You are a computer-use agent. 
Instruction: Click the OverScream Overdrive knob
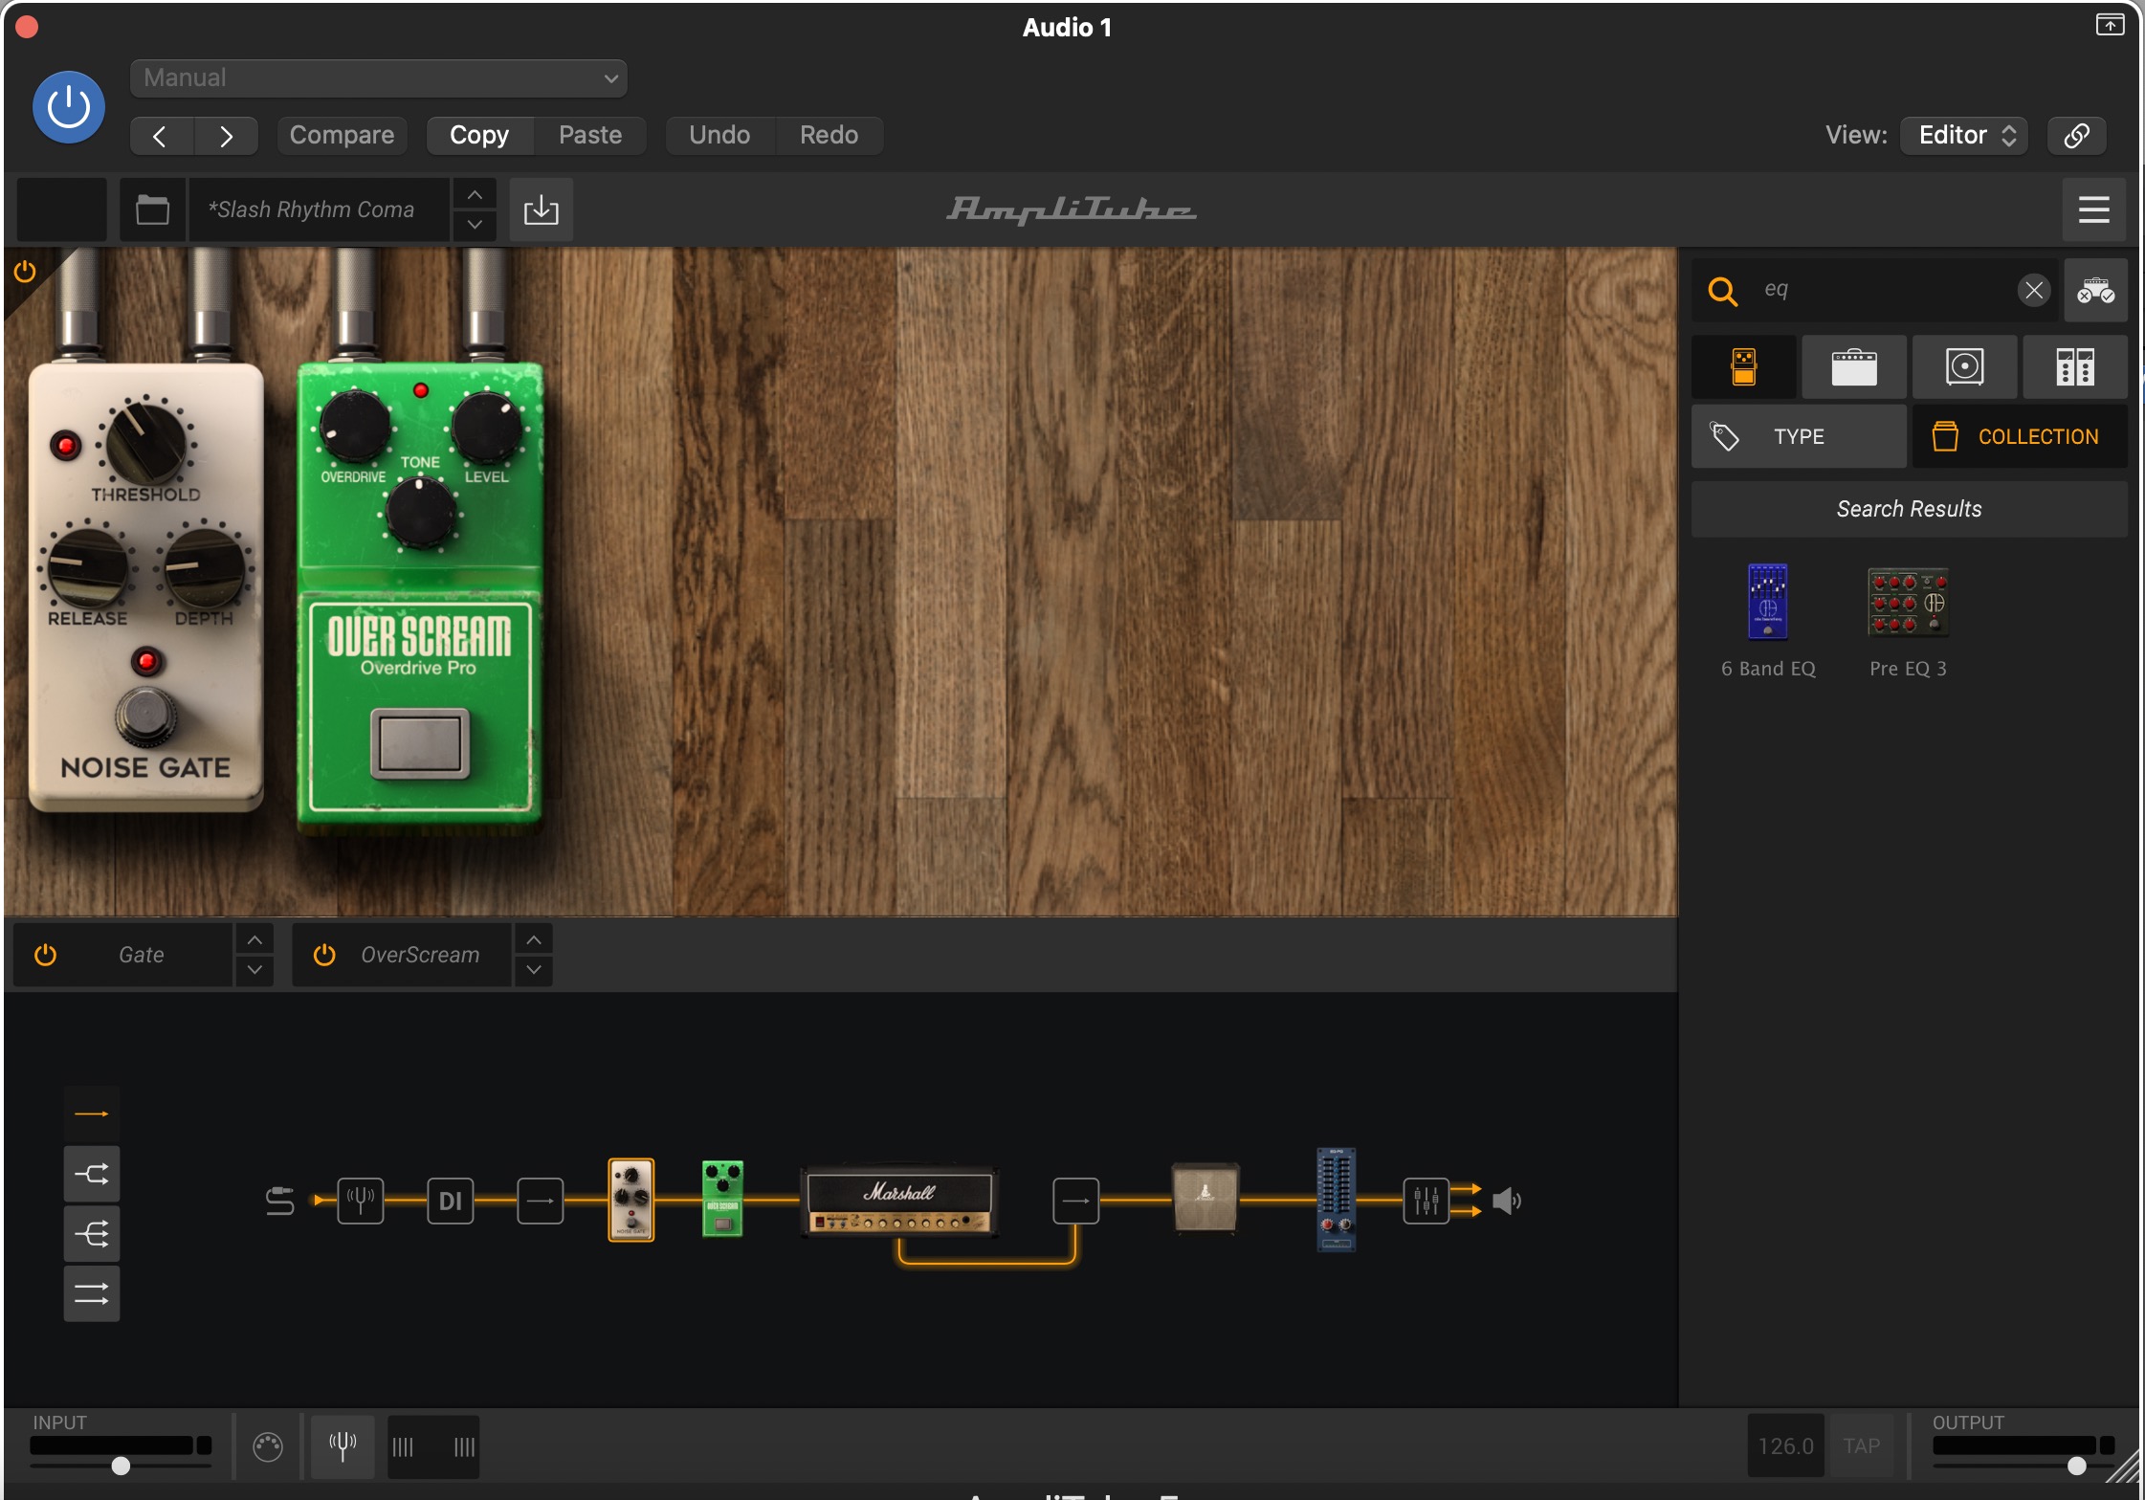click(353, 427)
